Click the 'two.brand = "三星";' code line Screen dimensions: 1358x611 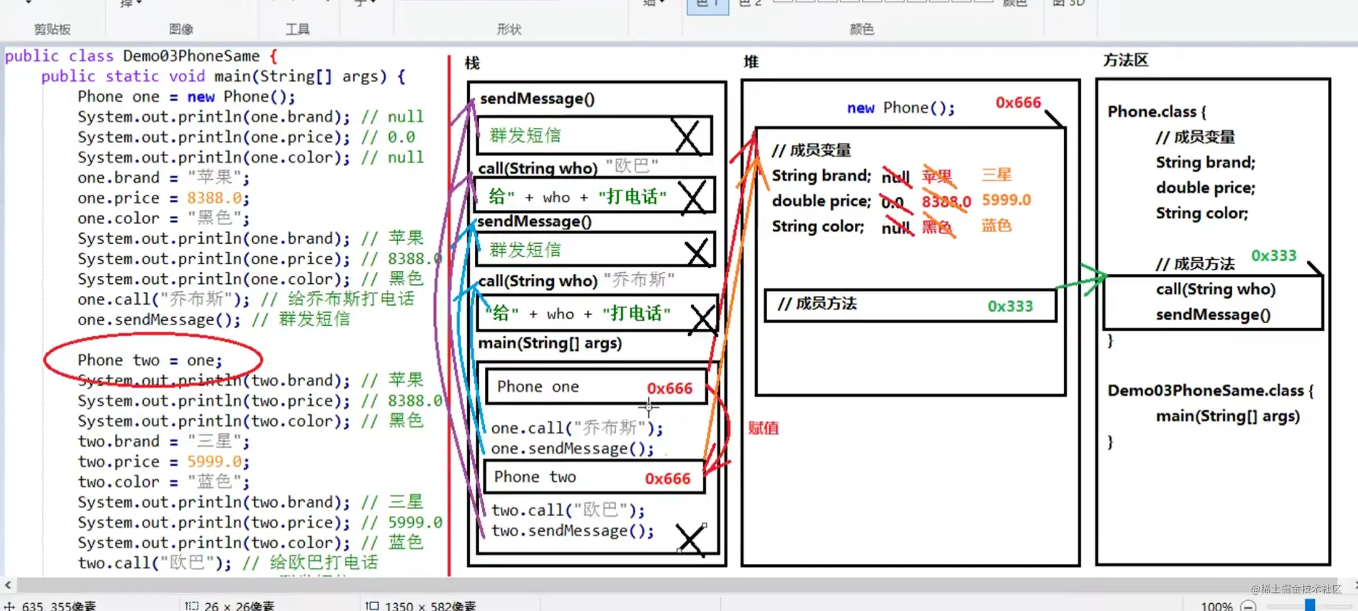[x=164, y=441]
